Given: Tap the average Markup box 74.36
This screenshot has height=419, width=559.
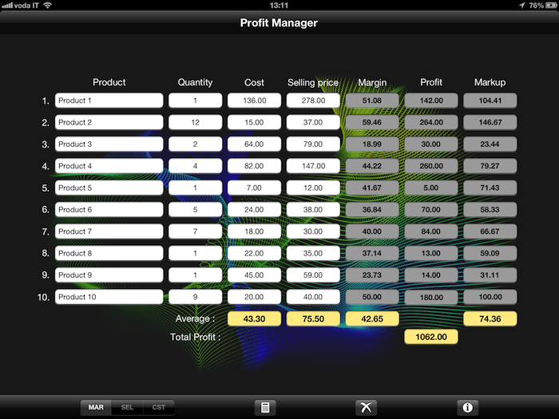Looking at the screenshot, I should click(490, 318).
